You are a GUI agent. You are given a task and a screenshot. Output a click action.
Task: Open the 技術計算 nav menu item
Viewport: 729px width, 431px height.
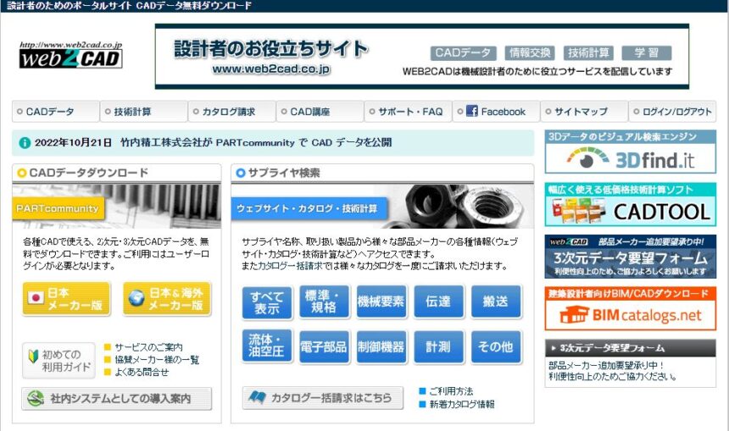tap(143, 112)
